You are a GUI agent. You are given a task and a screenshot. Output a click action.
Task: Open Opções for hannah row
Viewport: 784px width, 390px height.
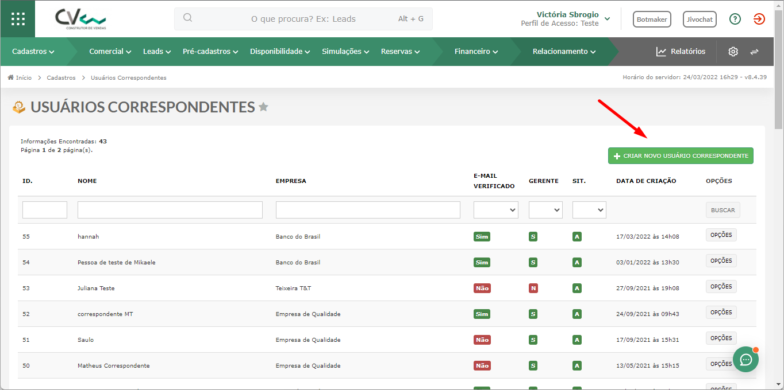(x=721, y=235)
